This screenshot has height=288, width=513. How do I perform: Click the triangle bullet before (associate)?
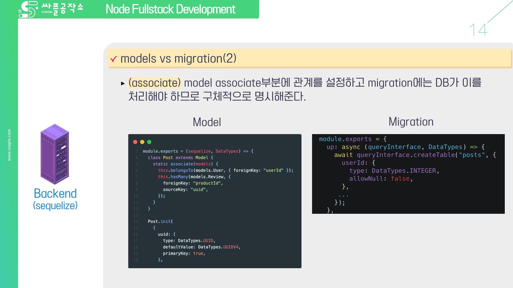pyautogui.click(x=122, y=84)
